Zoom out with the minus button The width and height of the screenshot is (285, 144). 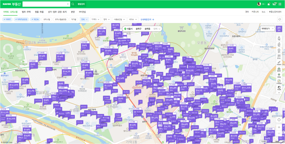pos(279,133)
